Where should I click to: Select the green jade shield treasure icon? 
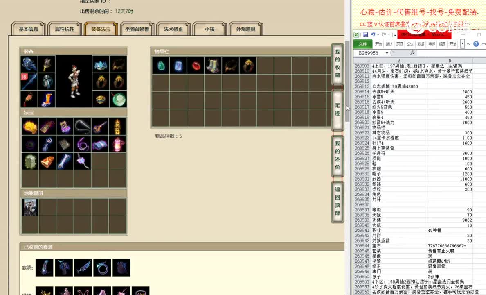click(x=30, y=161)
